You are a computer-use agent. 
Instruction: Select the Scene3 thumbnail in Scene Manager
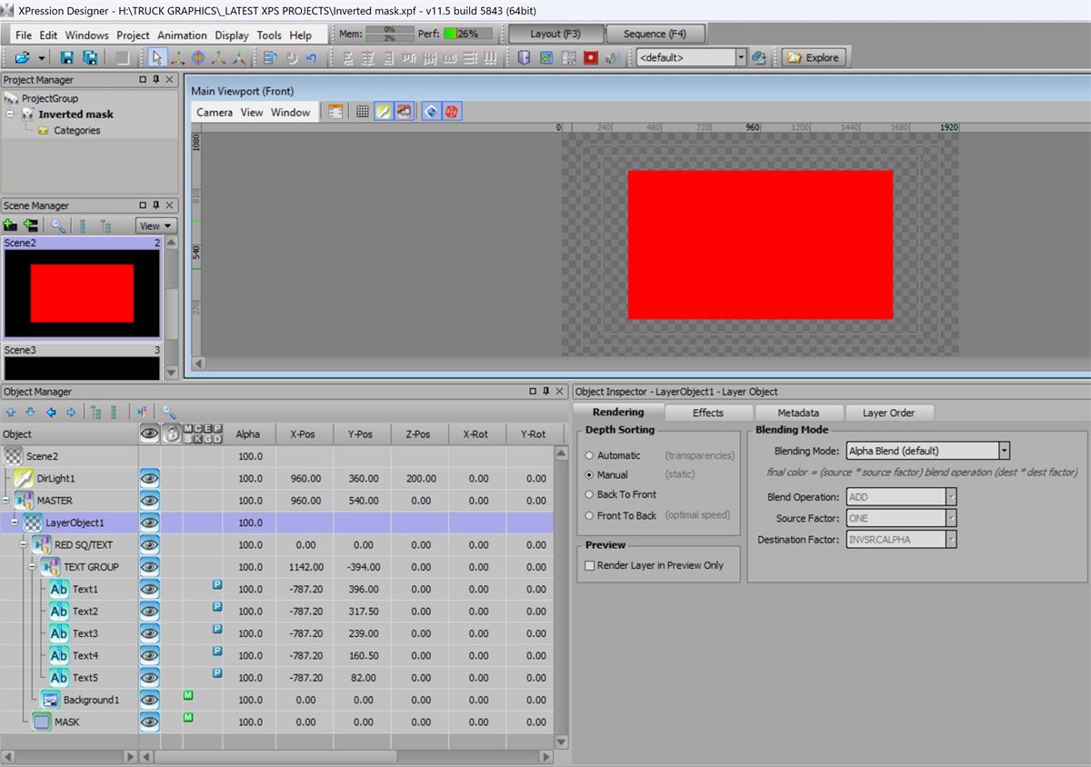click(x=82, y=366)
